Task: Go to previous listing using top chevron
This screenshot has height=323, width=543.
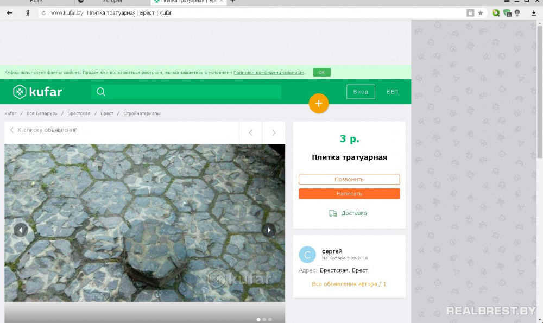Action: 250,132
